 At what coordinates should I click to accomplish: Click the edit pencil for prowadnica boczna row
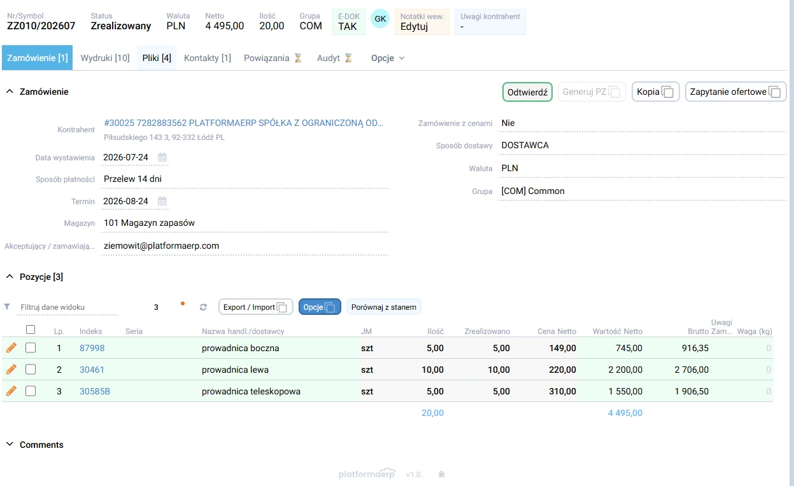tap(11, 348)
